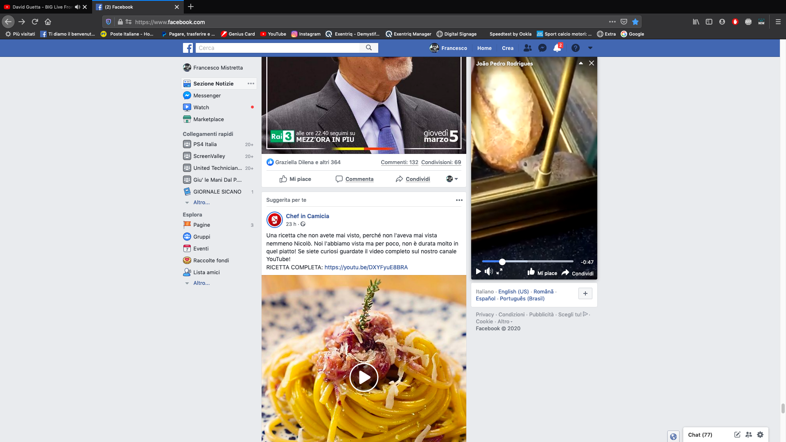
Task: Go to Home in Facebook navigation
Action: pos(484,48)
